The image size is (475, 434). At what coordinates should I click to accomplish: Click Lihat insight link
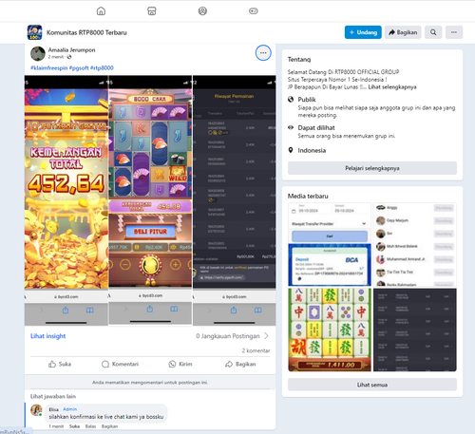click(x=47, y=336)
